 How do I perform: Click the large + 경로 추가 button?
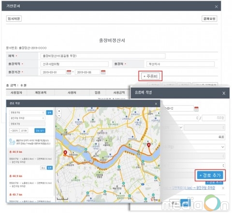pos(210,175)
